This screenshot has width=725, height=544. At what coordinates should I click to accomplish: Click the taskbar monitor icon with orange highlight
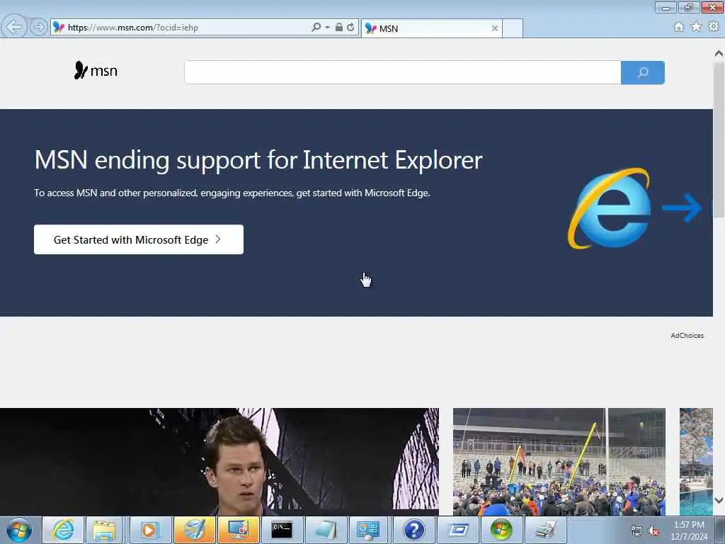[238, 530]
